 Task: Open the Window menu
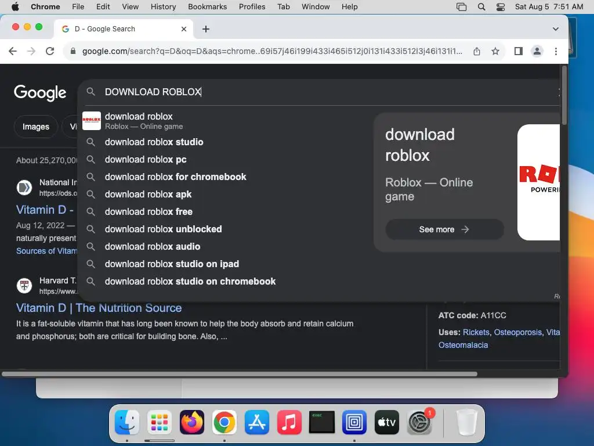(x=316, y=7)
